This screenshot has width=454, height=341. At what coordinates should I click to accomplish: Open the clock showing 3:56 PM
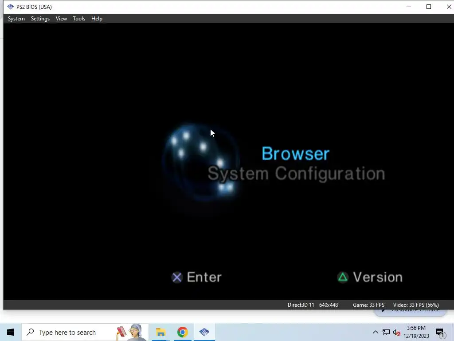click(x=416, y=332)
